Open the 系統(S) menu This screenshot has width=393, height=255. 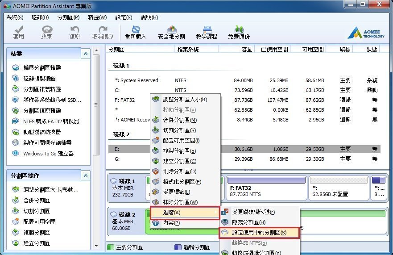pyautogui.click(x=15, y=17)
